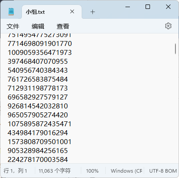The image size is (179, 178).
Task: Click the vertical scrollbar thumb
Action: [175, 49]
